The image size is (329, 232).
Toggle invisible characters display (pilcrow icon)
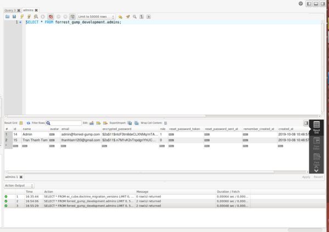tap(142, 16)
